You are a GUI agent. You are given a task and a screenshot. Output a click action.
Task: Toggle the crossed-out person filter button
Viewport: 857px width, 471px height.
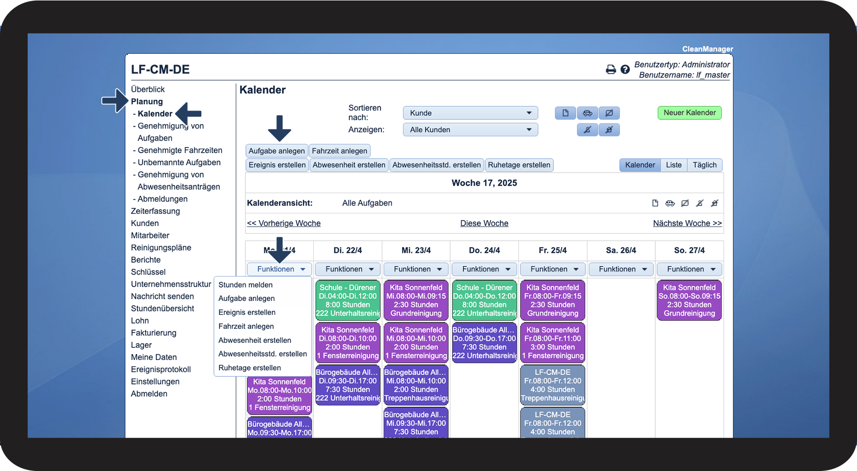click(x=587, y=130)
